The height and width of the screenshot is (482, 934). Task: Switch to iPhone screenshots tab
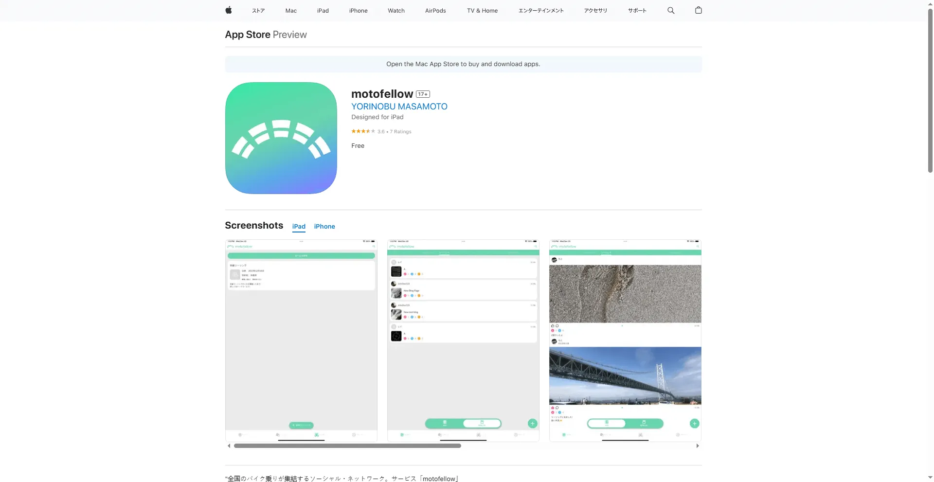(324, 227)
